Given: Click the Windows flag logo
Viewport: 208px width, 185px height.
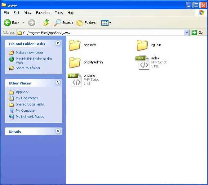Looking at the screenshot, I should 201,13.
